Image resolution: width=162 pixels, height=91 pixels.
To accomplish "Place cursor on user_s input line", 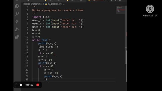I will click(58, 27).
